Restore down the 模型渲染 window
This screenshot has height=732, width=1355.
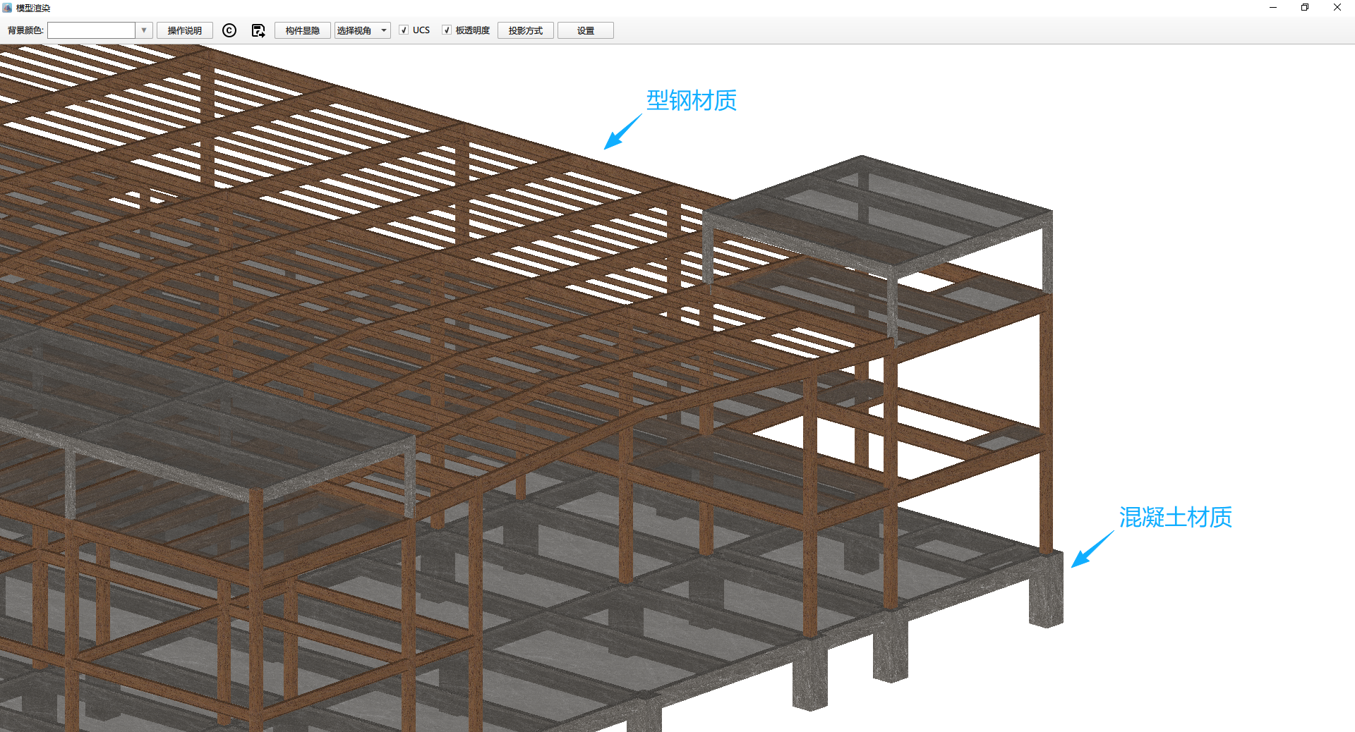coord(1305,8)
